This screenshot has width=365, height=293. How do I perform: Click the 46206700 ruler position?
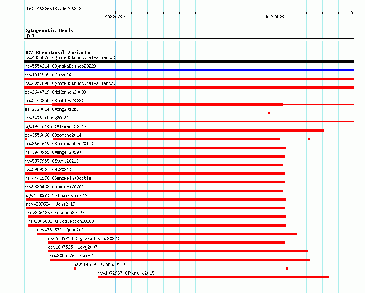pos(115,16)
